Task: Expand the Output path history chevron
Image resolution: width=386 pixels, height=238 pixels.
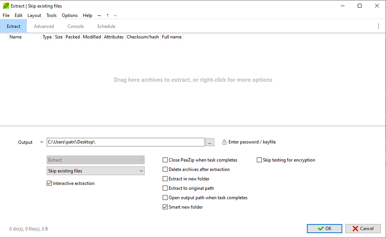Action: [41, 142]
